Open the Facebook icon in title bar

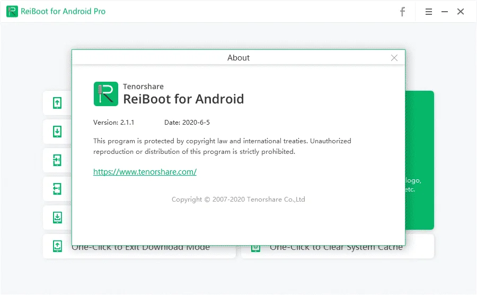click(402, 12)
